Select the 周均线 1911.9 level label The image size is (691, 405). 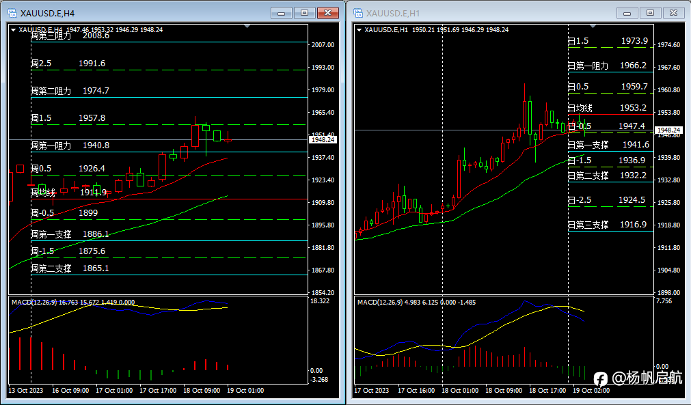pyautogui.click(x=69, y=193)
